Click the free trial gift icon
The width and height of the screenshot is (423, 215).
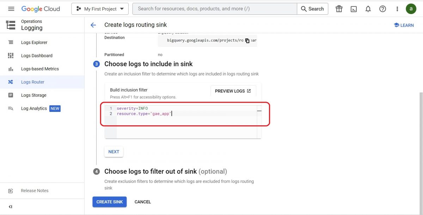coord(339,9)
